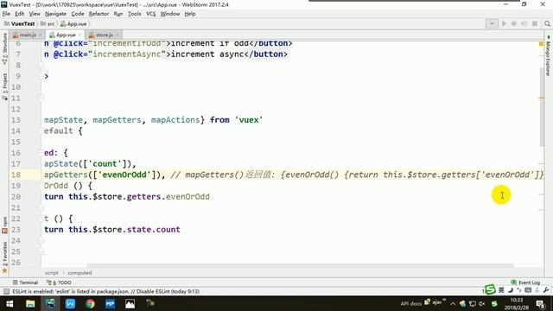Open the Navigate menu

(55, 14)
